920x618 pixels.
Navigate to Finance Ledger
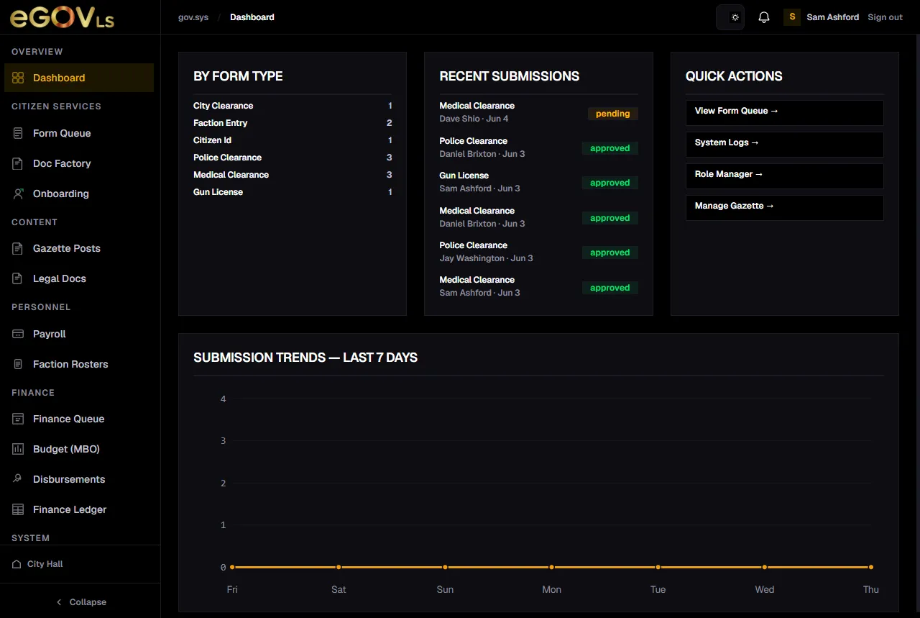click(79, 509)
